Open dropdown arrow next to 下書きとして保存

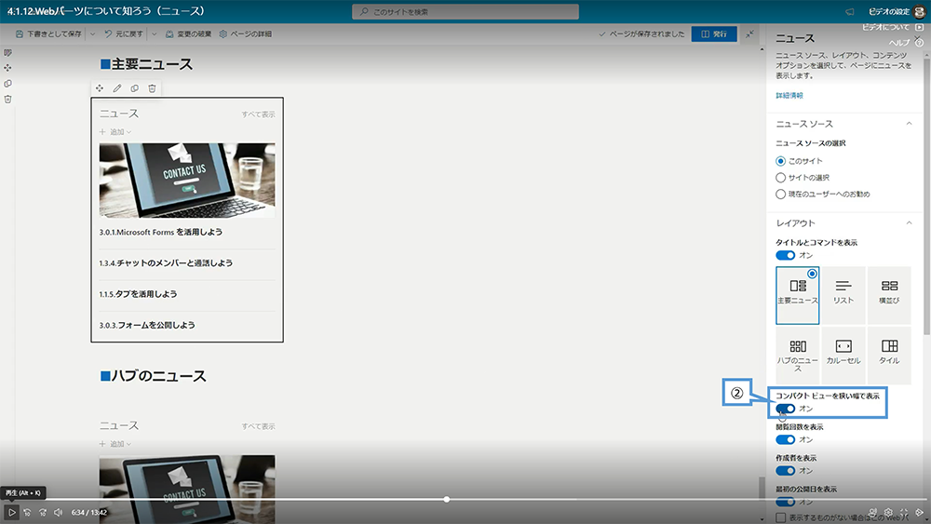92,34
